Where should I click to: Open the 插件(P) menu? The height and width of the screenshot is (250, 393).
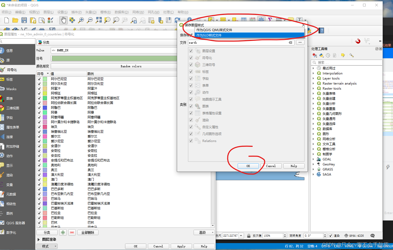point(76,12)
